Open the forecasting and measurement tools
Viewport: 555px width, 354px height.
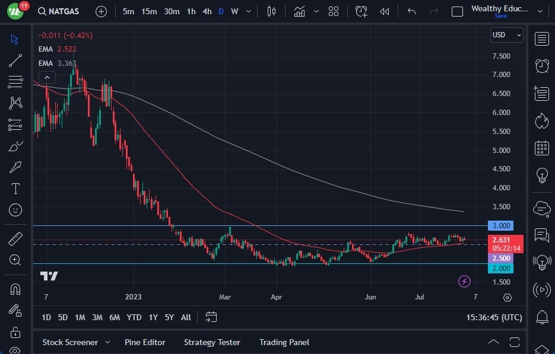pyautogui.click(x=15, y=125)
